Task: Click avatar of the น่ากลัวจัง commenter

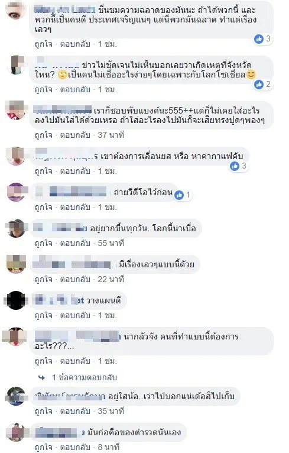Action: coord(16,336)
